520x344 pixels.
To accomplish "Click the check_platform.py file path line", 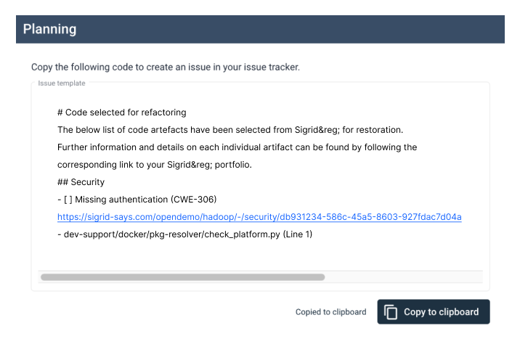I will (184, 234).
